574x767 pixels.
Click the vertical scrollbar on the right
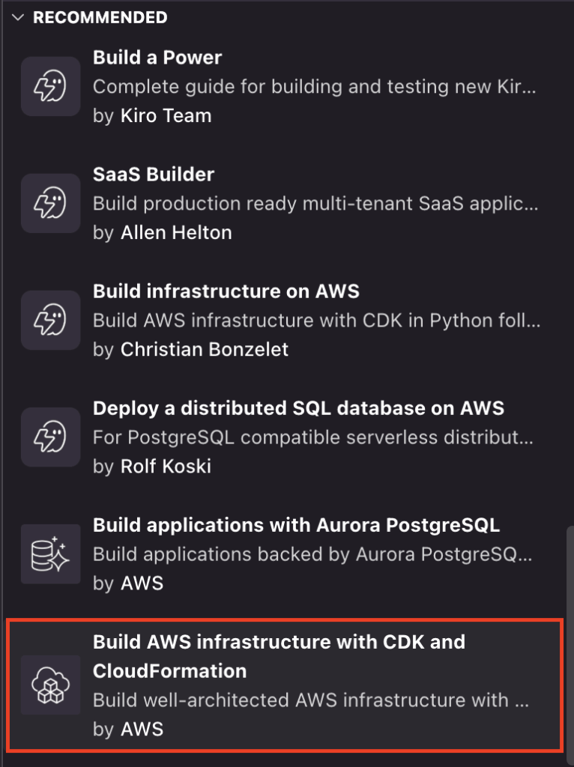(570, 637)
